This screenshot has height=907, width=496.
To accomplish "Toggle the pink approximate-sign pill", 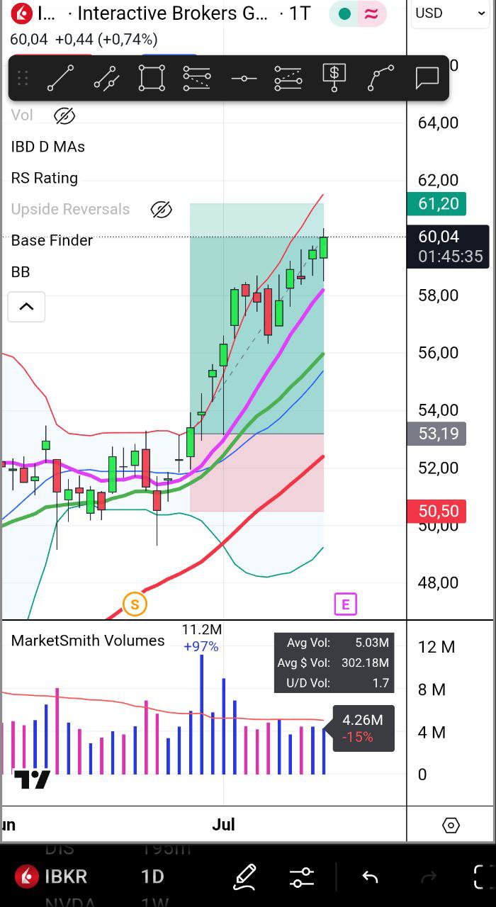I will click(x=371, y=14).
